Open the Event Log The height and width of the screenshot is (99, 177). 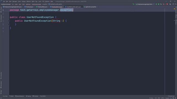(171, 96)
